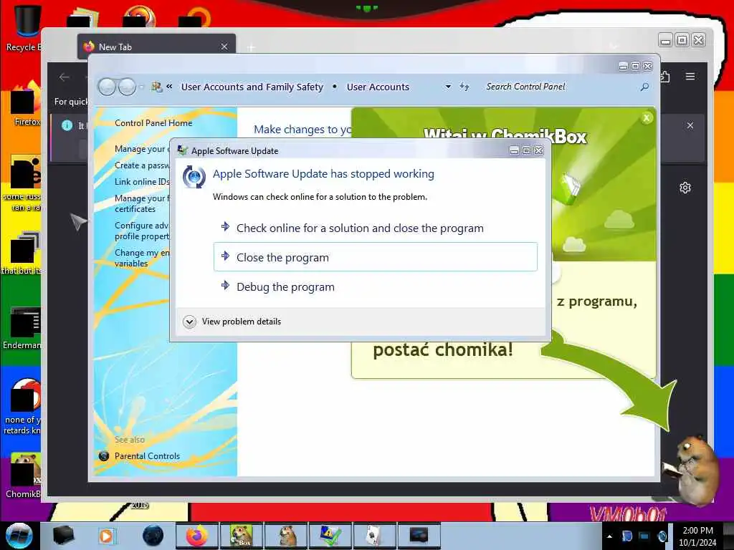Viewport: 734px width, 550px height.
Task: Switch to Firefox in the taskbar
Action: [197, 536]
